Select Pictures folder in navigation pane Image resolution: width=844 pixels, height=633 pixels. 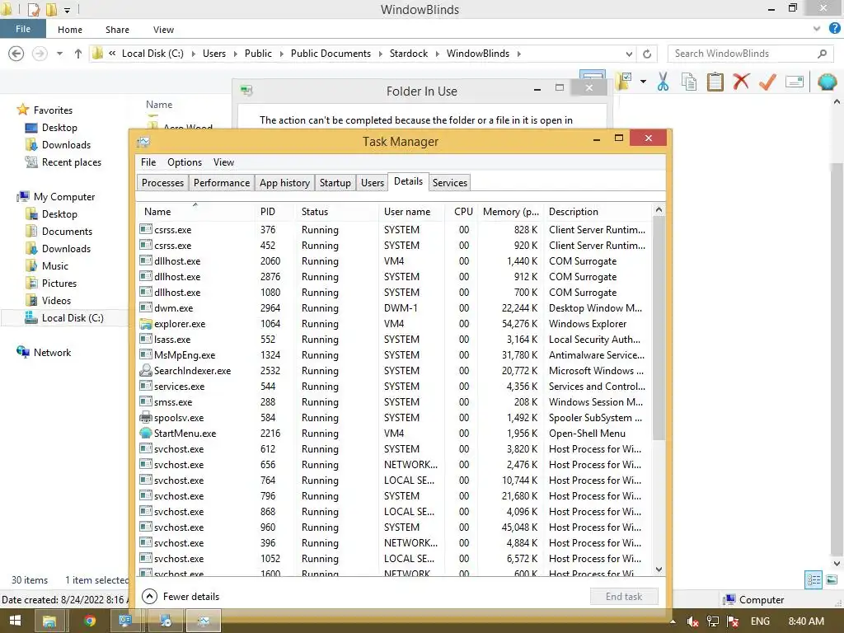[59, 284]
